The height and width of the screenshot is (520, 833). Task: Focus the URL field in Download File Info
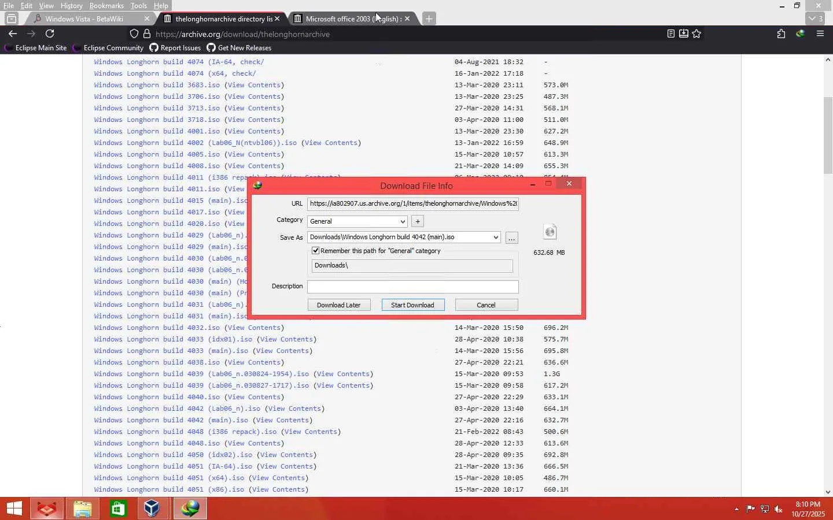pyautogui.click(x=413, y=203)
